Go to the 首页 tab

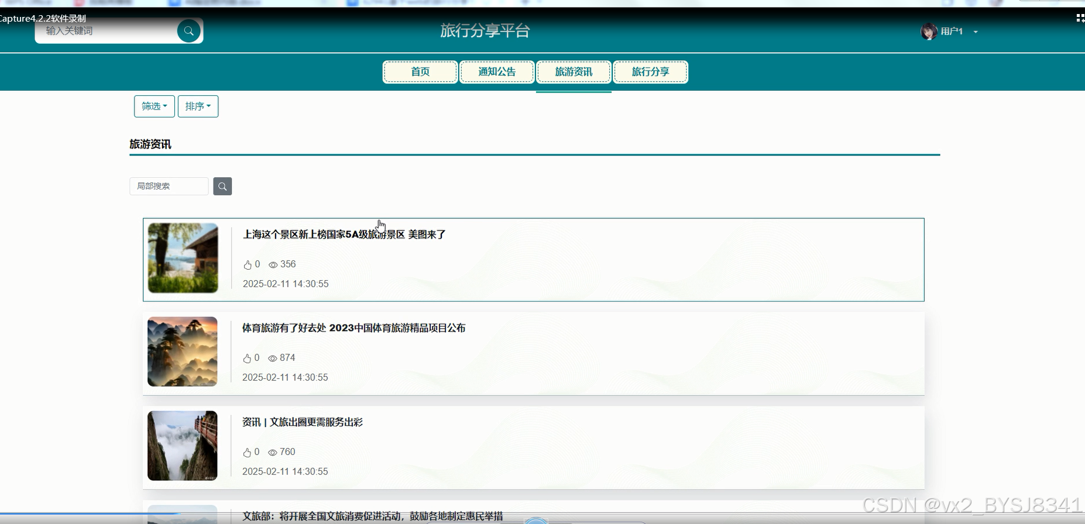[x=420, y=72]
